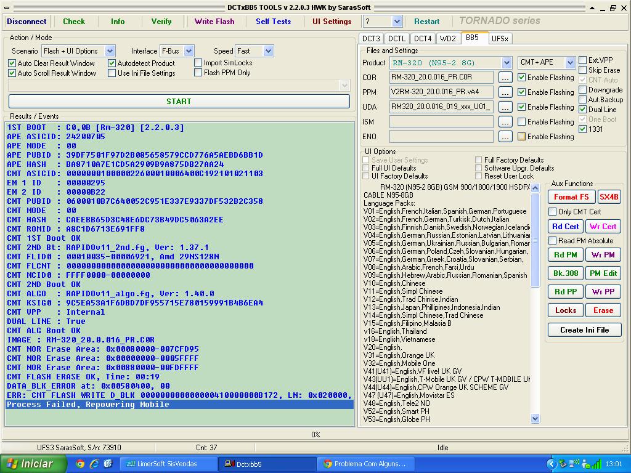
Task: Expand the disabled combo box above START
Action: [x=344, y=85]
